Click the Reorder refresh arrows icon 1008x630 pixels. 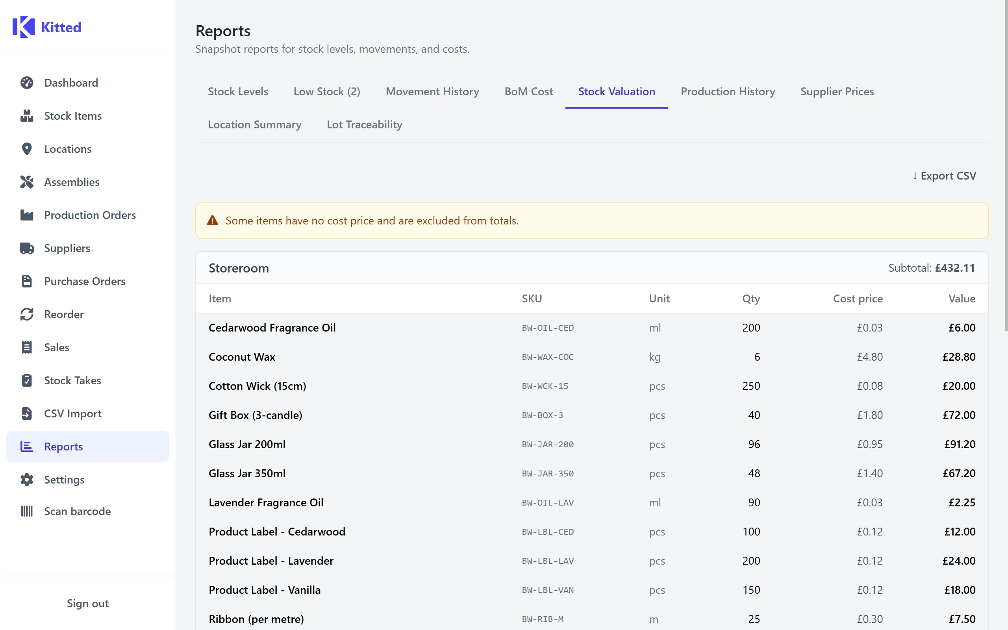[27, 314]
